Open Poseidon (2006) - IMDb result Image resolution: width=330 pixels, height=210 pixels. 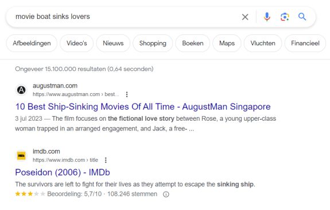[63, 172]
